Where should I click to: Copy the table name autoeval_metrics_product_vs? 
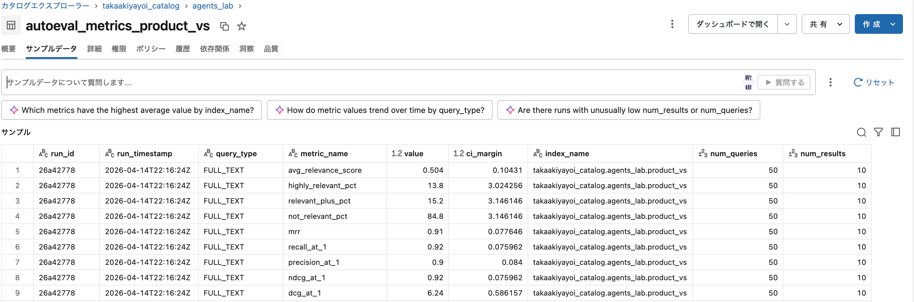tap(224, 26)
